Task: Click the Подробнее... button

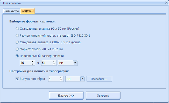Action: pyautogui.click(x=99, y=79)
